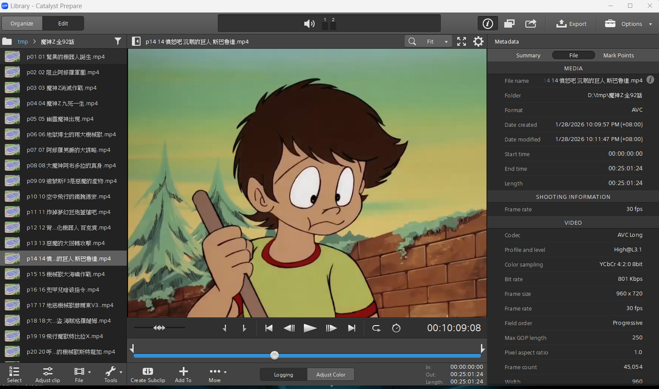Open viewer settings gear

(x=478, y=41)
